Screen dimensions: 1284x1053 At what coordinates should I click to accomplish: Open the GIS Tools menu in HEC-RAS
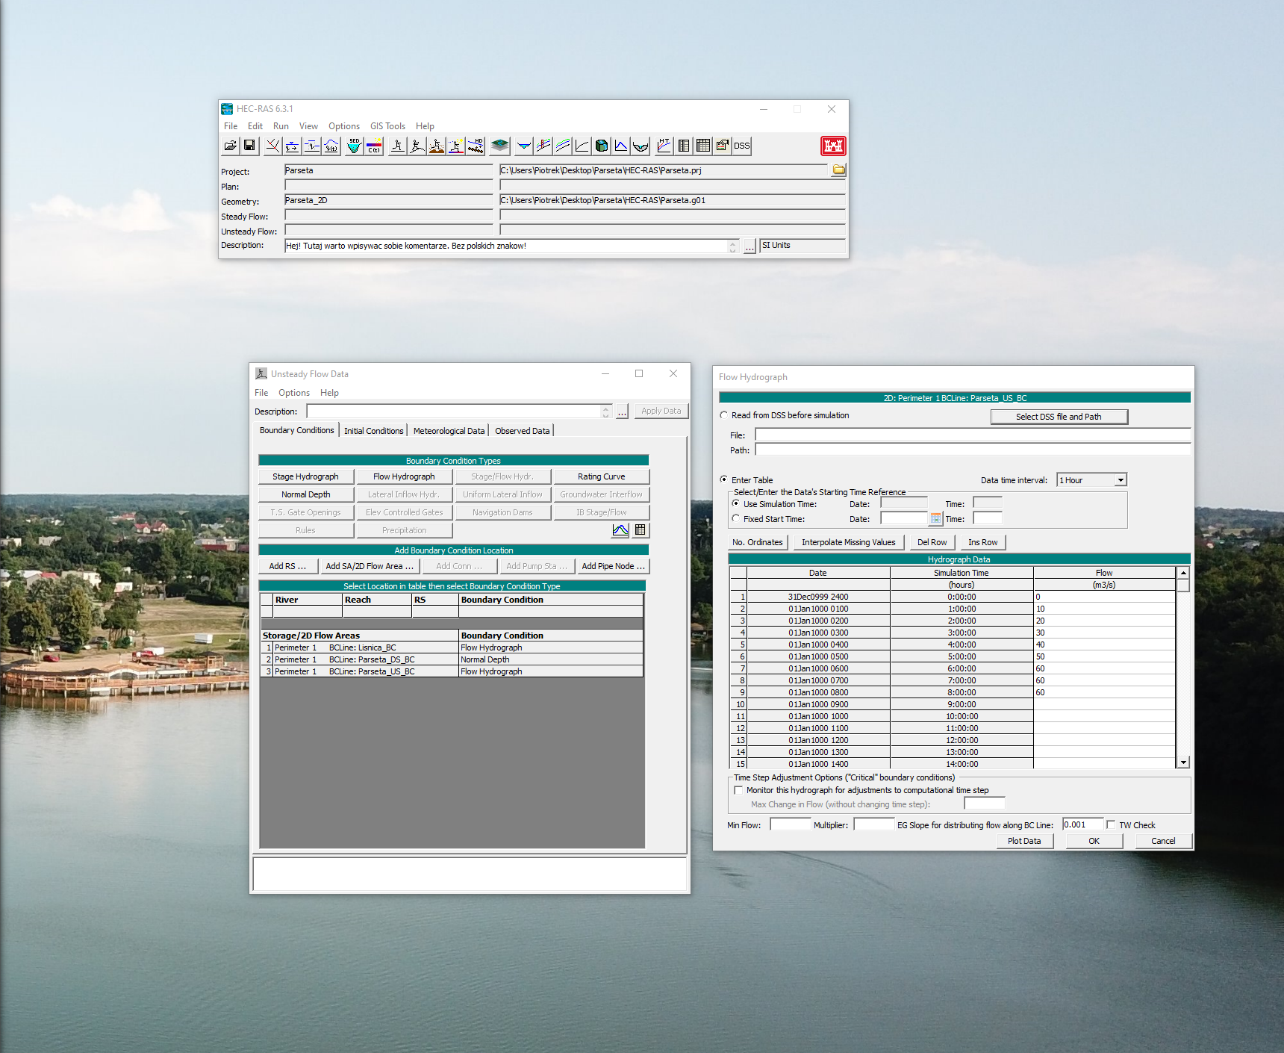[387, 126]
